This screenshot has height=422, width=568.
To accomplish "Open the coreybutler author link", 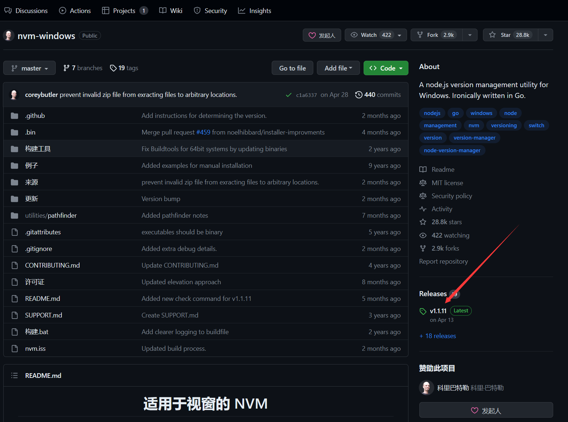I will click(42, 95).
